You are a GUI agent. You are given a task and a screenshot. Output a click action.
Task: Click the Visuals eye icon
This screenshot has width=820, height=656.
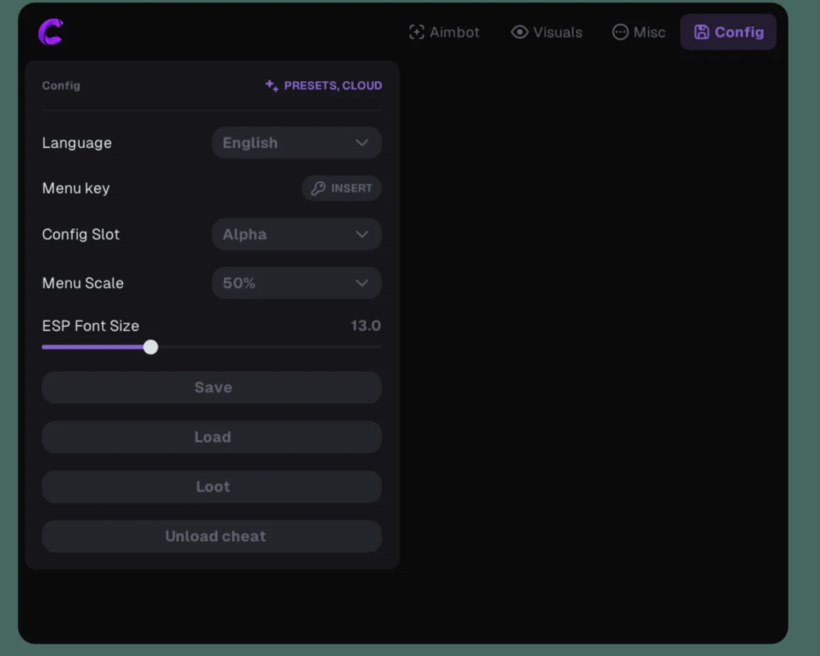click(520, 32)
